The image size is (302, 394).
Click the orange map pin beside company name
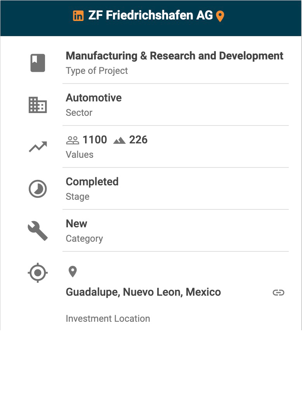pyautogui.click(x=220, y=16)
